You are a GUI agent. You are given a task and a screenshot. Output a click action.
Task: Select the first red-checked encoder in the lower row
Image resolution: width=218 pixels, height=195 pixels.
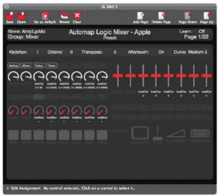coord(13,111)
